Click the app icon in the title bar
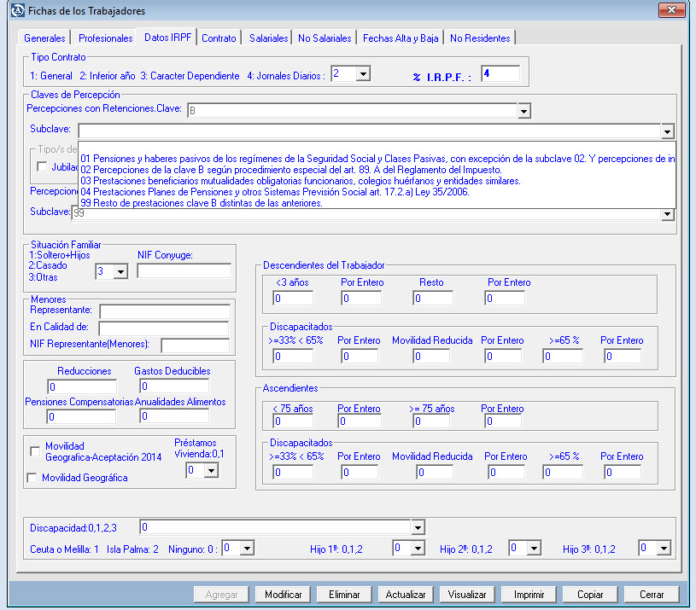 point(15,11)
